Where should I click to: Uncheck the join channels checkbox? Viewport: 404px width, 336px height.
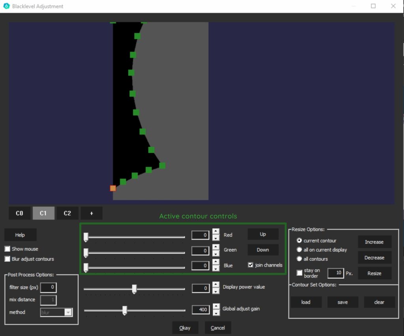pos(251,265)
